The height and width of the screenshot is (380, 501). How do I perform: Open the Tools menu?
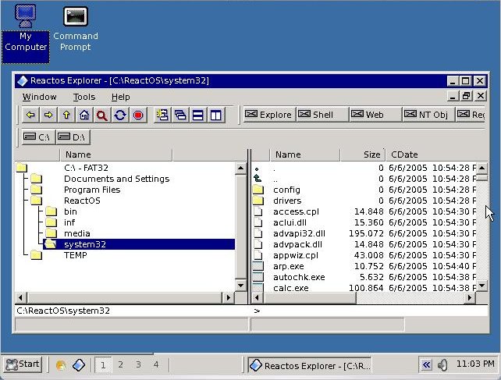pos(84,97)
